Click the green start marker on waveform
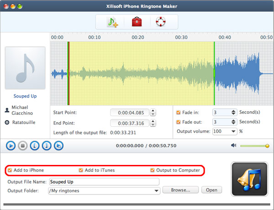Image resolution: width=274 pixels, height=210 pixels. (x=68, y=73)
